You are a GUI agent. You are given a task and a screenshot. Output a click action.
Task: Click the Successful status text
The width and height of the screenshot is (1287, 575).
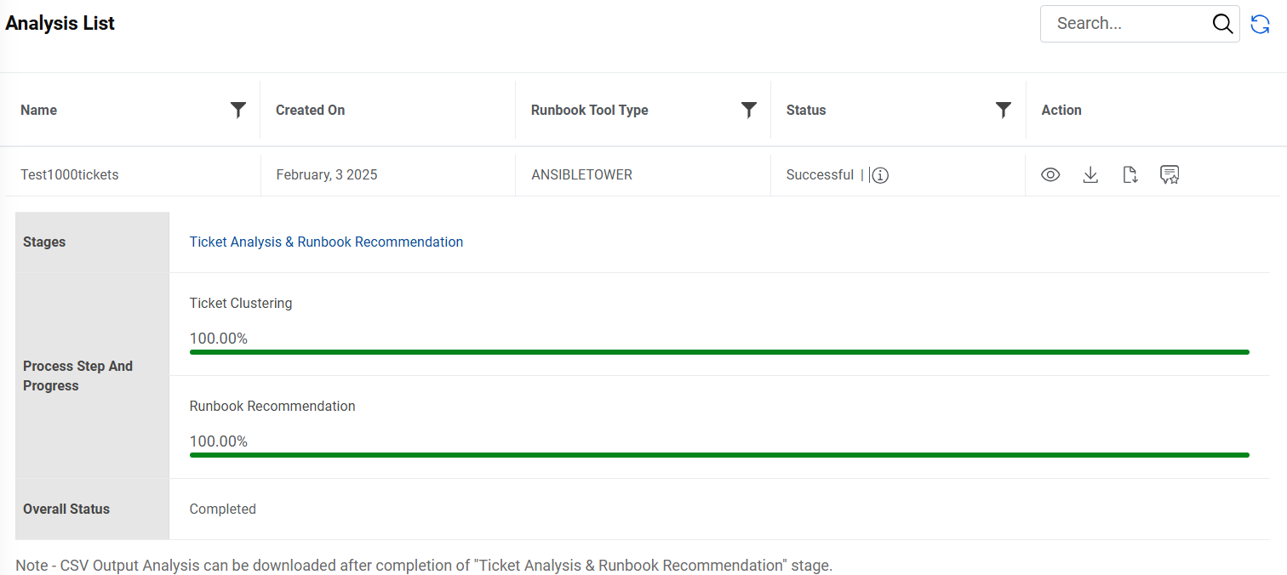tap(820, 175)
